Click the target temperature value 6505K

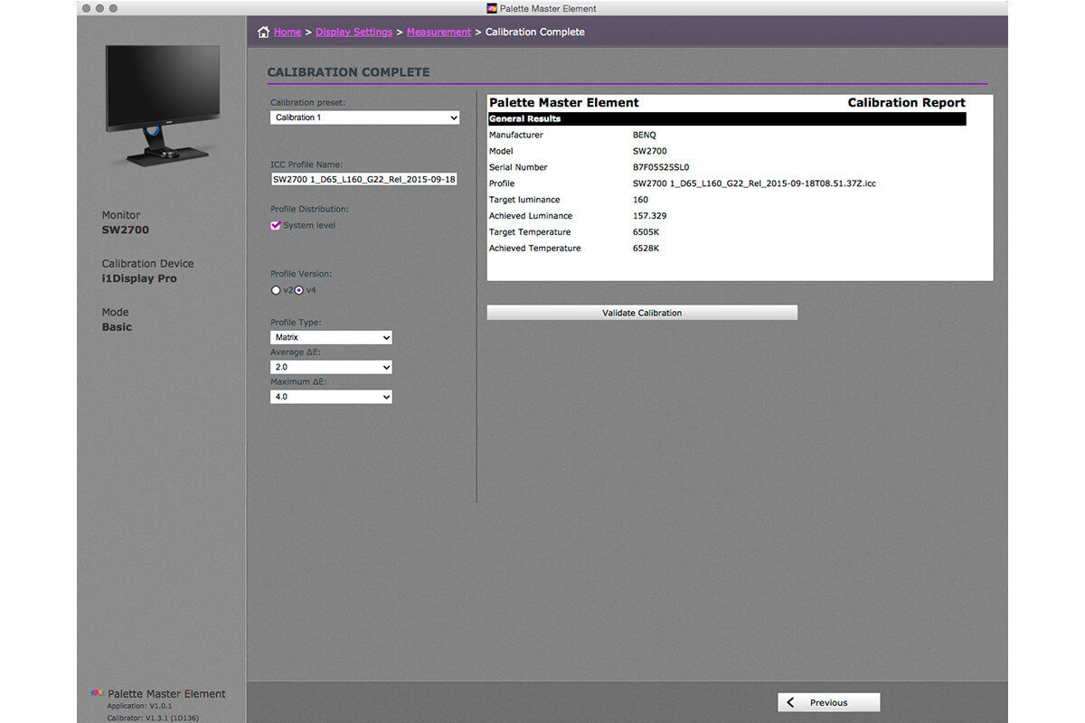tap(646, 232)
